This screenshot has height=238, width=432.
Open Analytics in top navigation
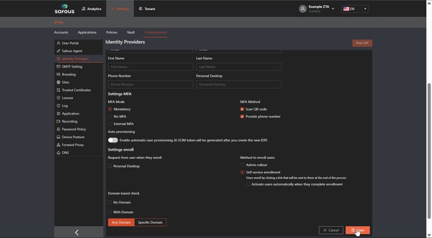click(x=92, y=9)
